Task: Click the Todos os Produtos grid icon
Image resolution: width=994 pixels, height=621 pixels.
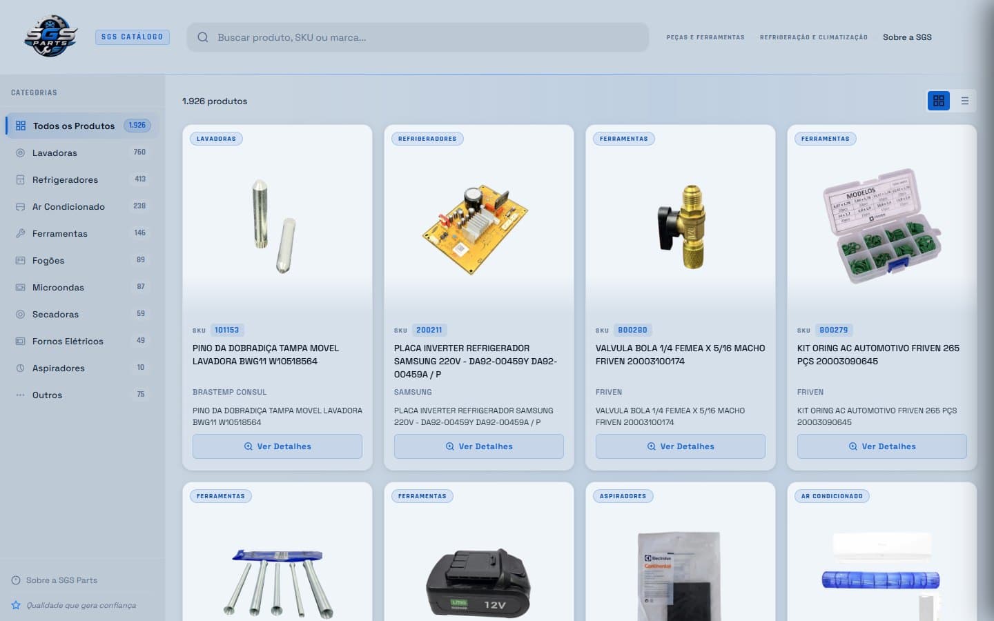Action: point(21,126)
